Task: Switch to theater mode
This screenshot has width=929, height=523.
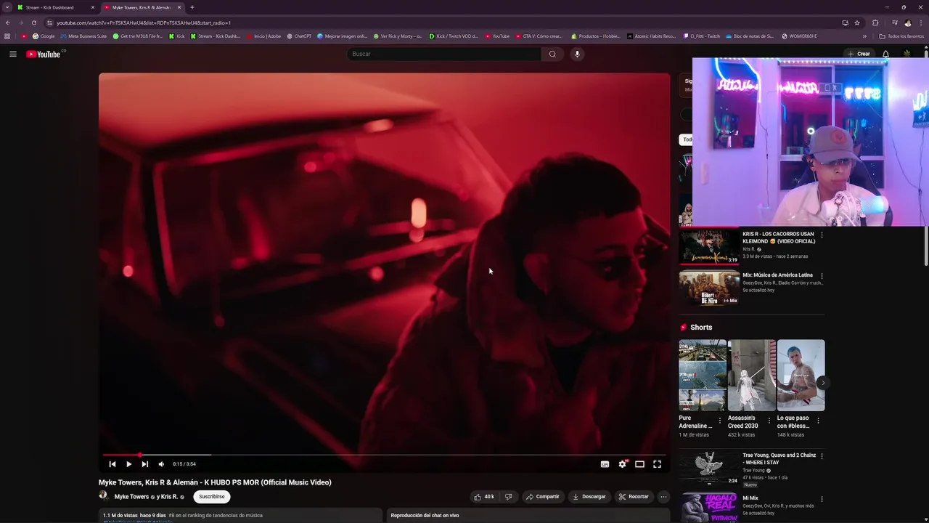Action: pos(639,464)
